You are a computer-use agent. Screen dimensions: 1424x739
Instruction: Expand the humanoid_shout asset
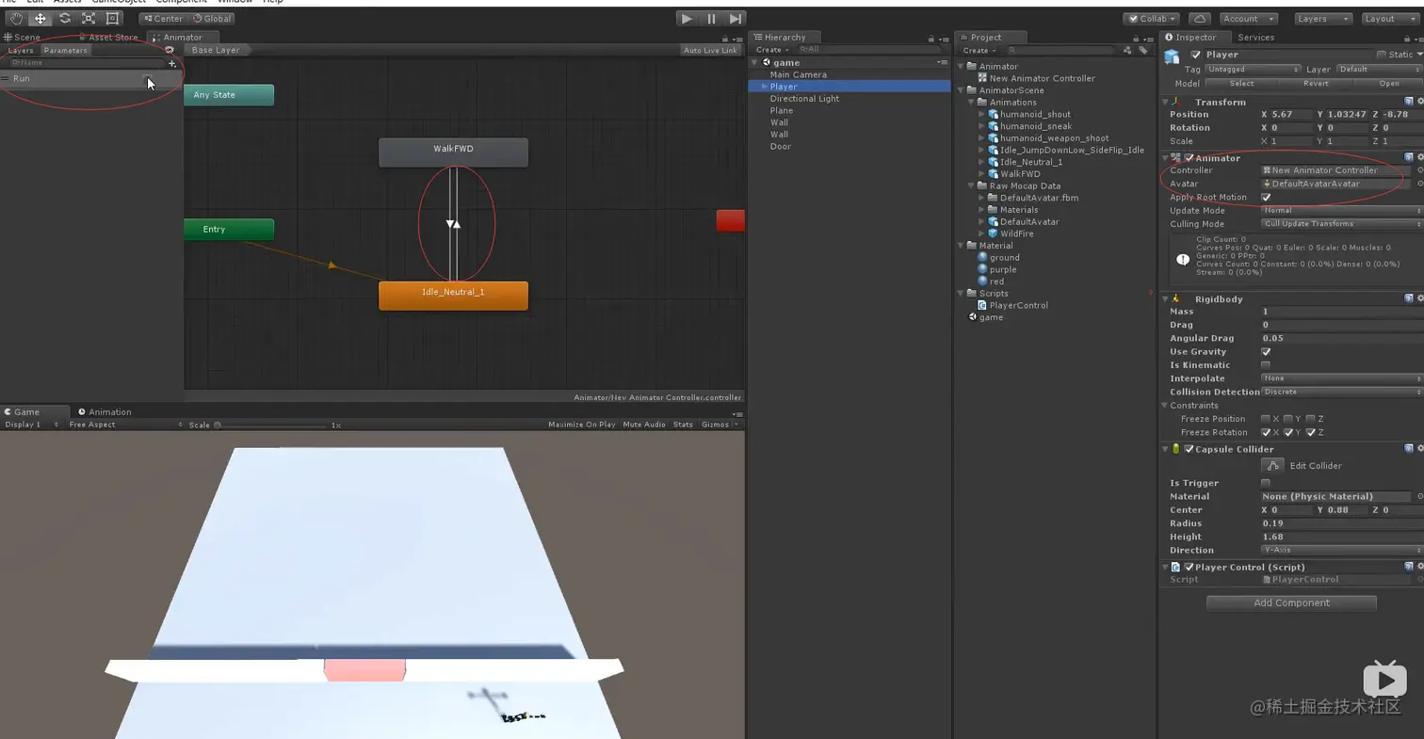pyautogui.click(x=982, y=114)
